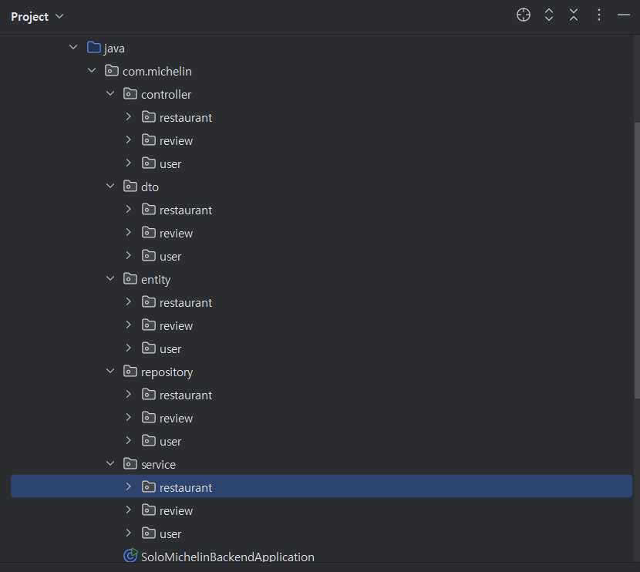Expand the selected restaurant under service

pyautogui.click(x=129, y=486)
